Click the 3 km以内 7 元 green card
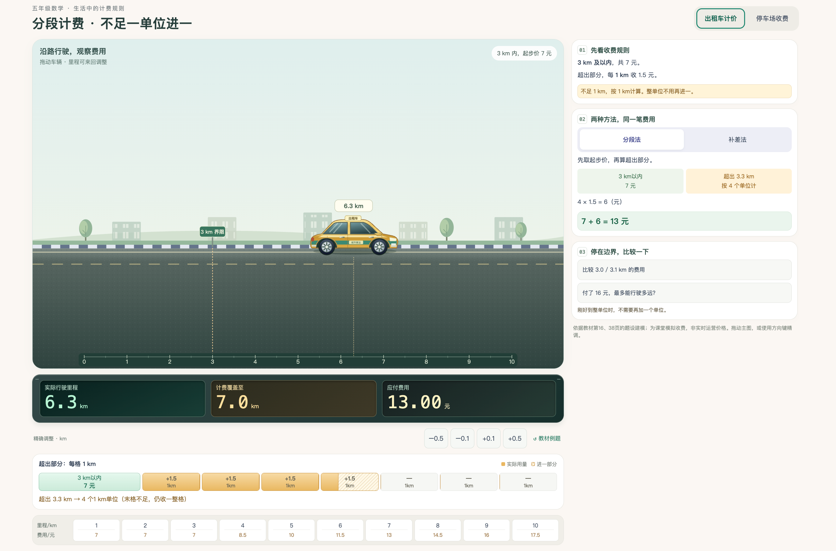This screenshot has width=836, height=551. point(630,181)
